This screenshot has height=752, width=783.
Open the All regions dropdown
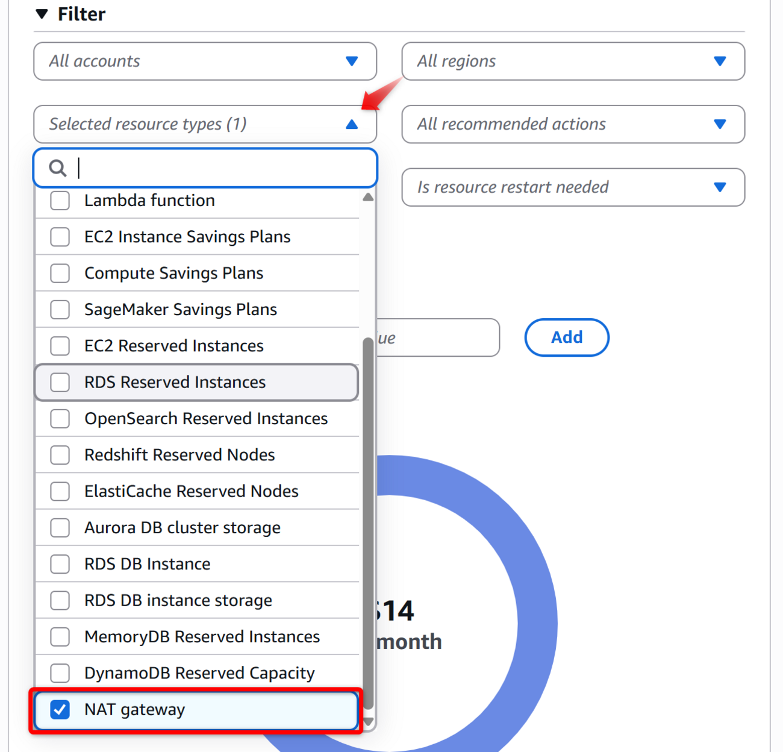tap(573, 61)
